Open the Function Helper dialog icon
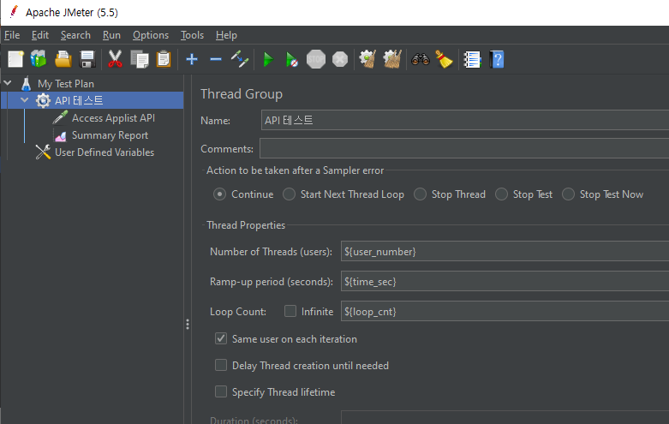Image resolution: width=669 pixels, height=424 pixels. (x=472, y=60)
